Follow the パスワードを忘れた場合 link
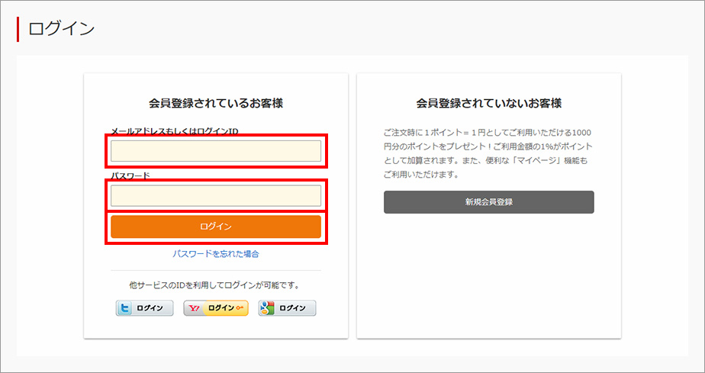This screenshot has height=373, width=705. click(216, 254)
